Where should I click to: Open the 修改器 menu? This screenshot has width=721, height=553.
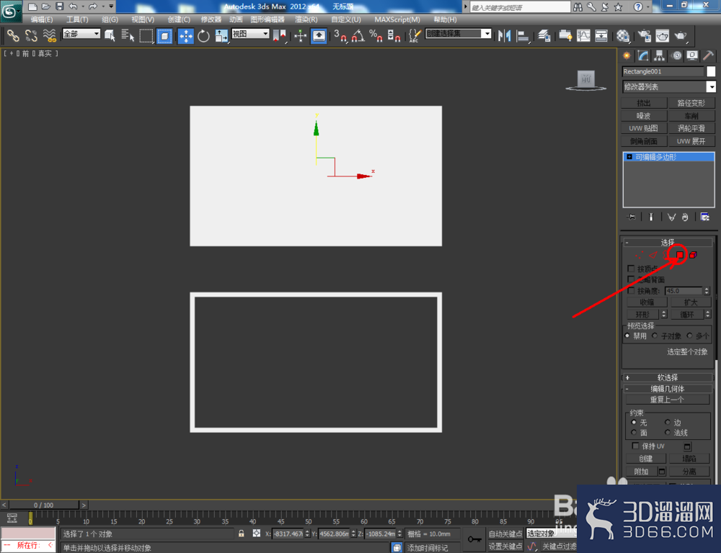click(211, 19)
